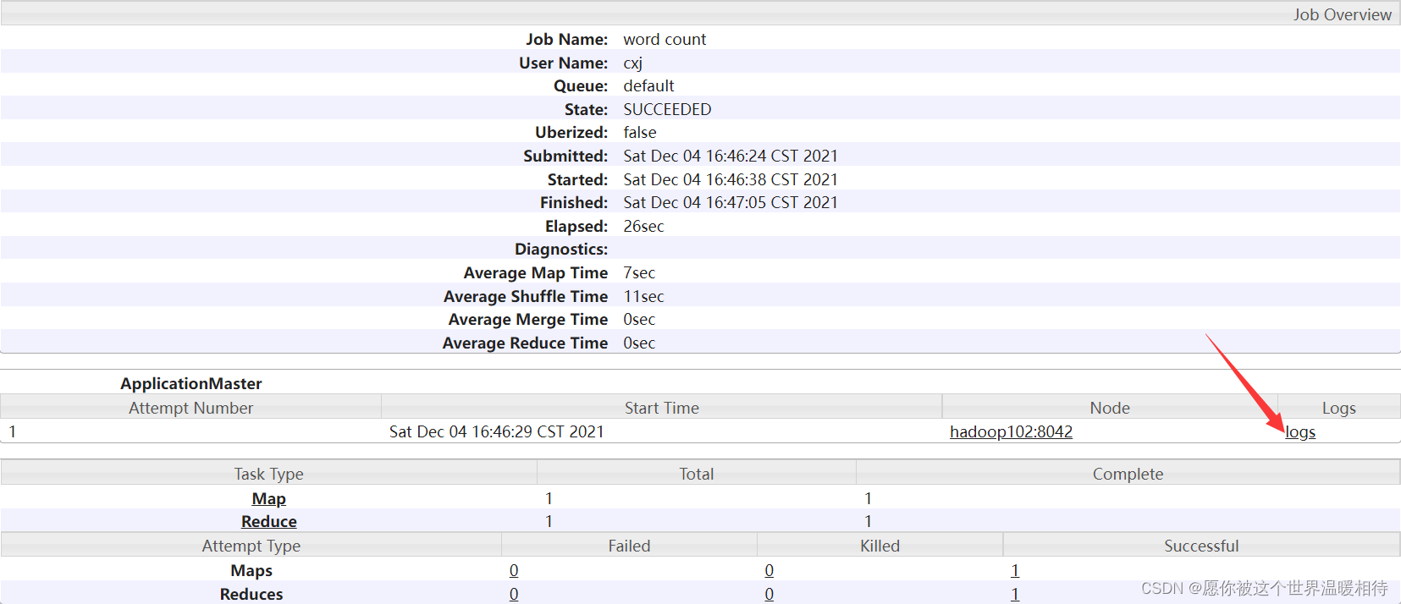The height and width of the screenshot is (604, 1401).
Task: Open successful Reduces attempts count link
Action: pos(1015,594)
